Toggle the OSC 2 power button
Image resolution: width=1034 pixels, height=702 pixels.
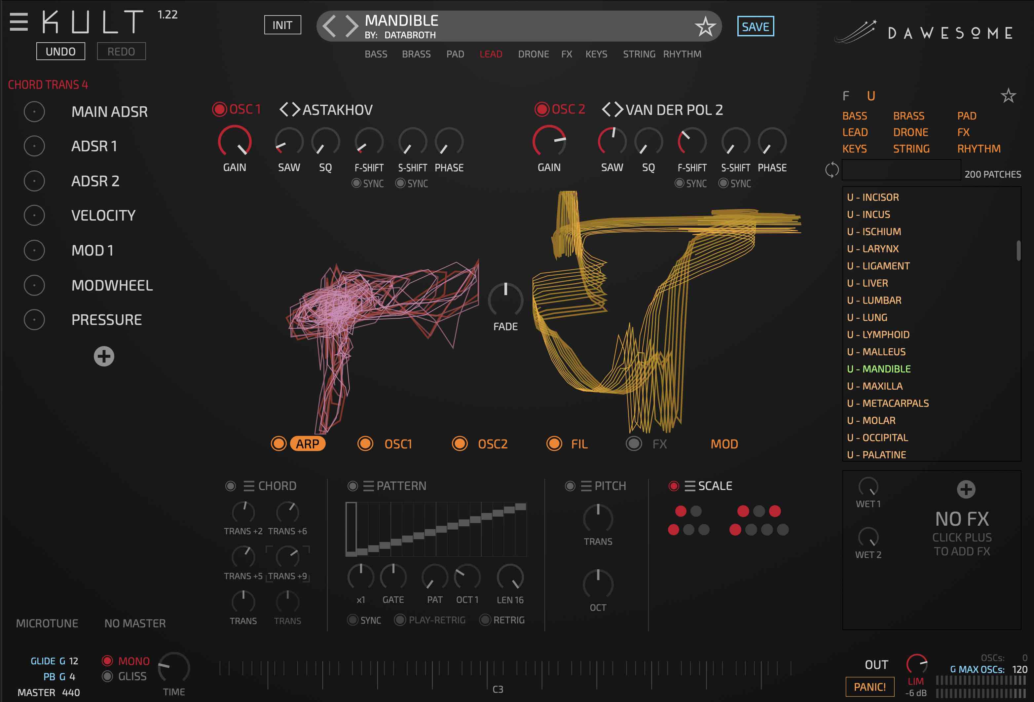pyautogui.click(x=541, y=109)
